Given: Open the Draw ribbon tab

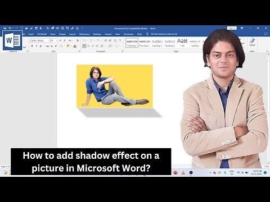Looking at the screenshot, I should 53,34.
